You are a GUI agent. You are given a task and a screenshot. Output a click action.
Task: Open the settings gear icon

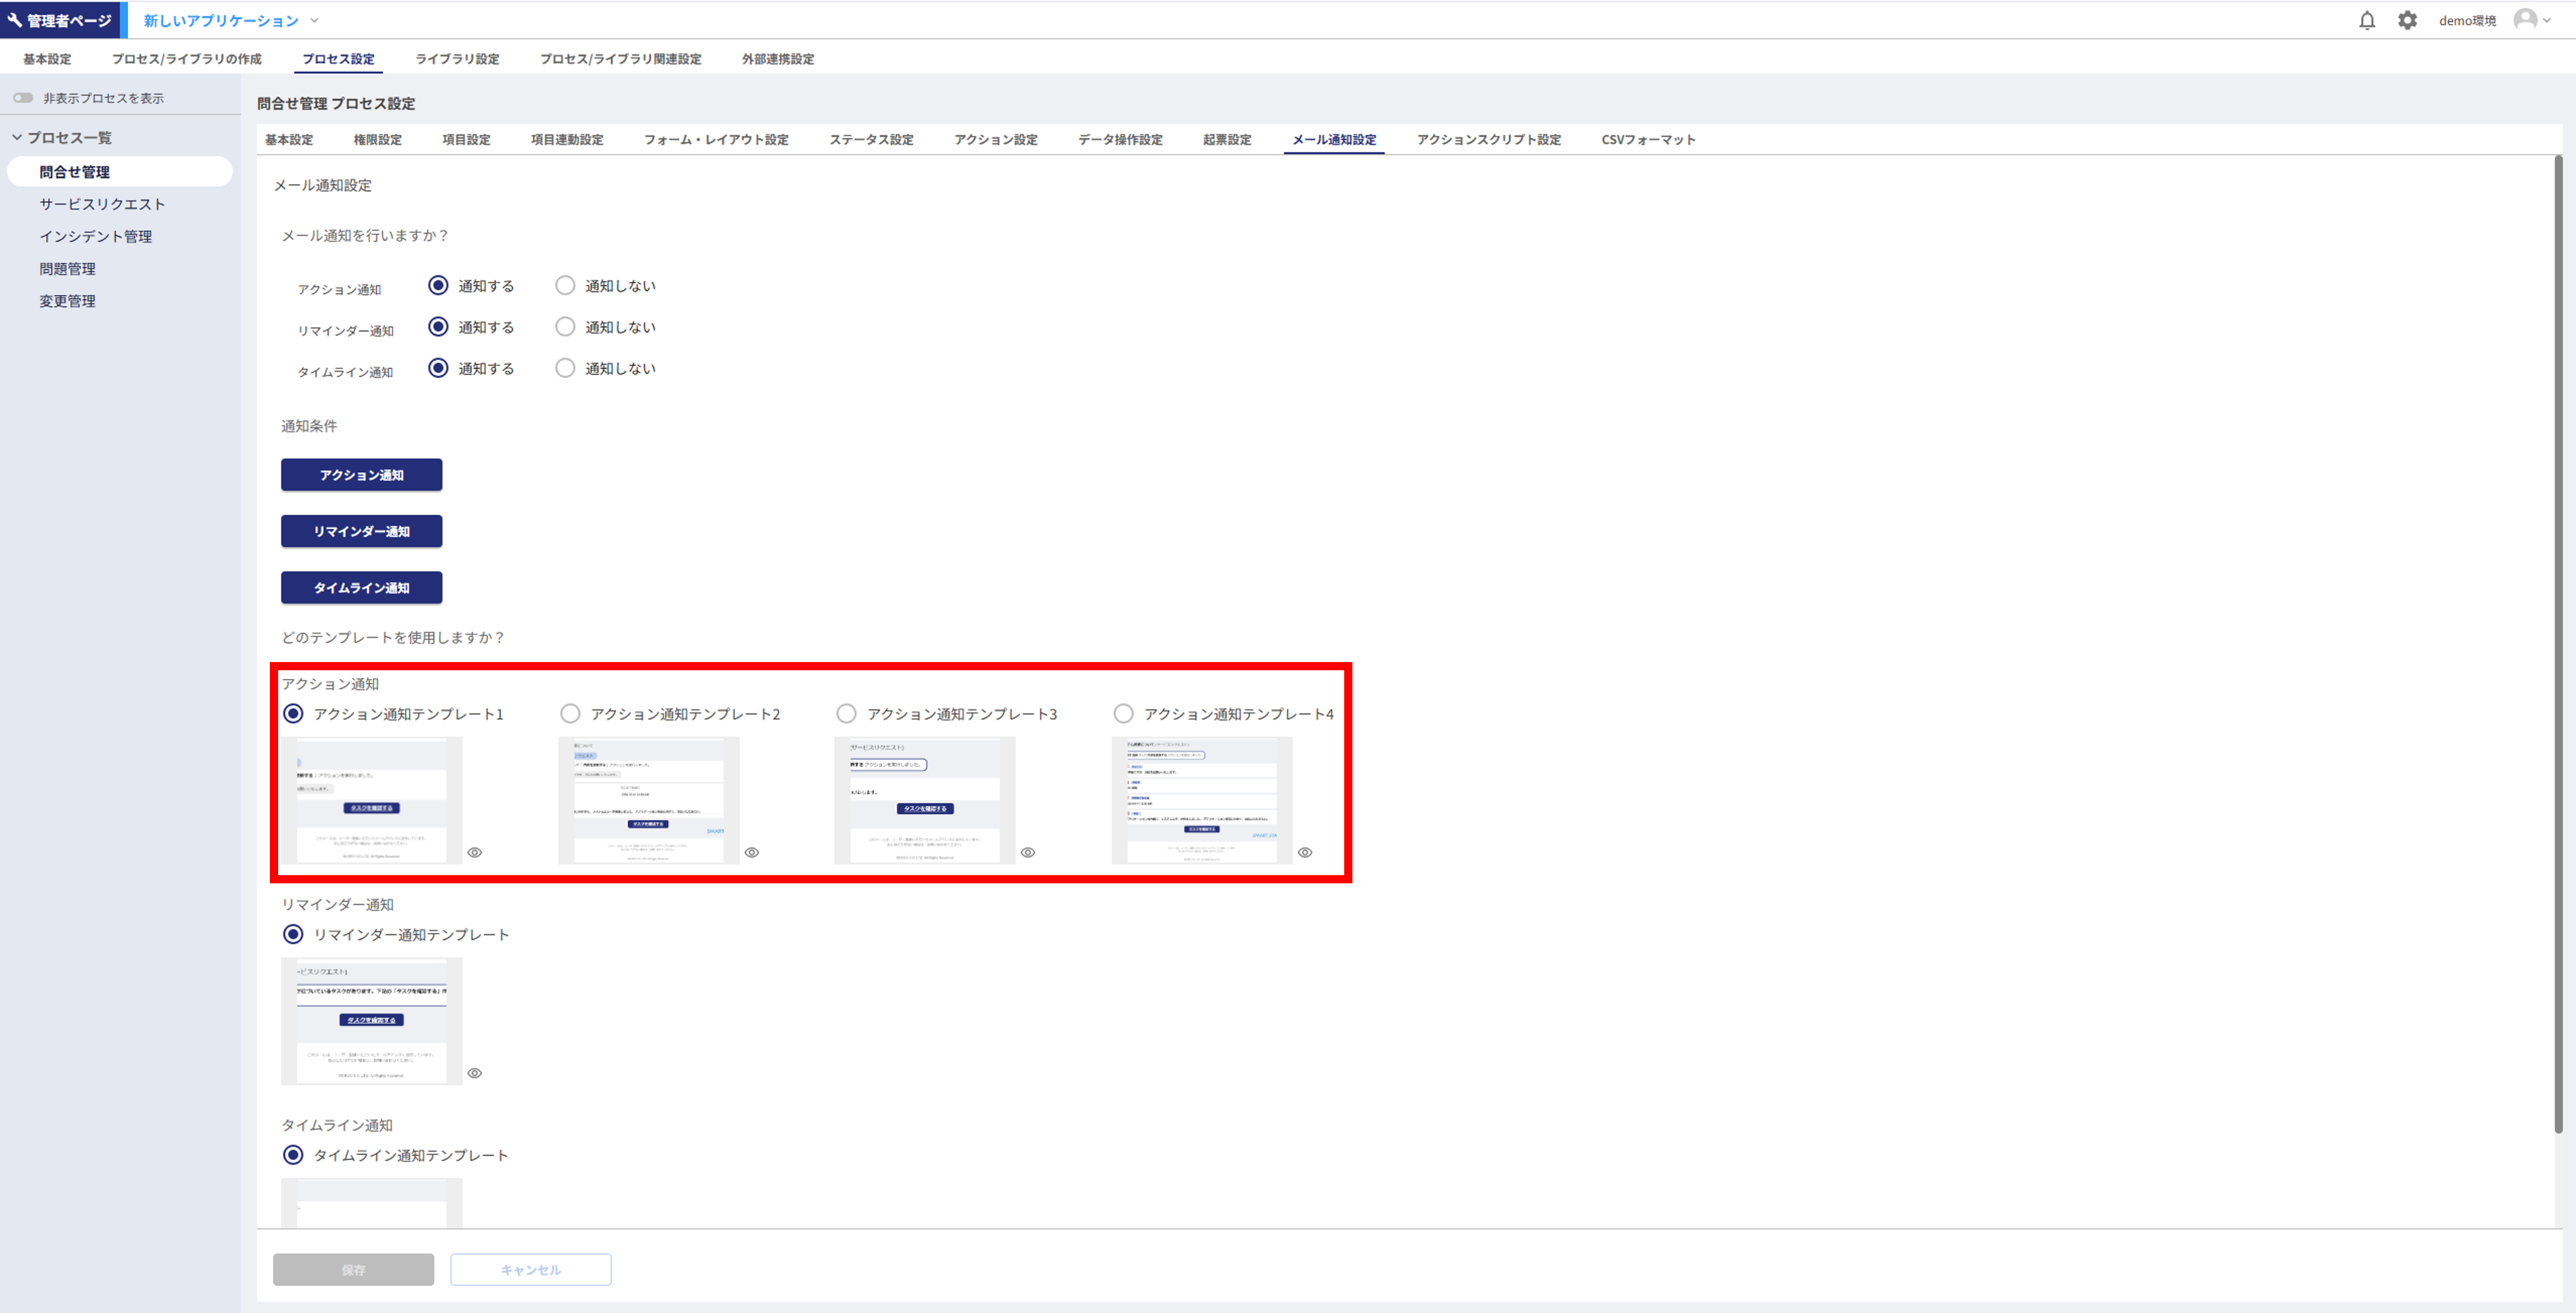tap(2407, 20)
